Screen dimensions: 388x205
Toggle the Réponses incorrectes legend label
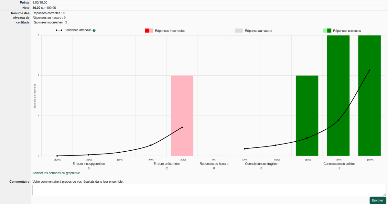pos(170,31)
